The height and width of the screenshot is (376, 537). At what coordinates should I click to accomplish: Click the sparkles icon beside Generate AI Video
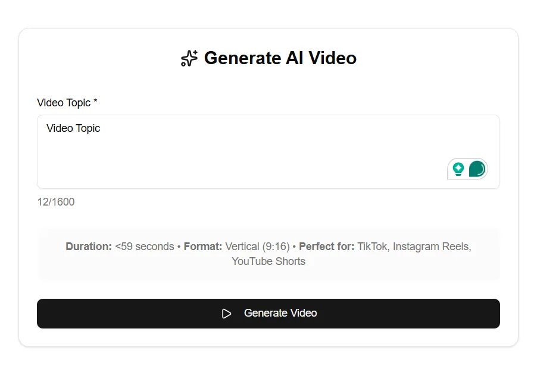tap(188, 58)
